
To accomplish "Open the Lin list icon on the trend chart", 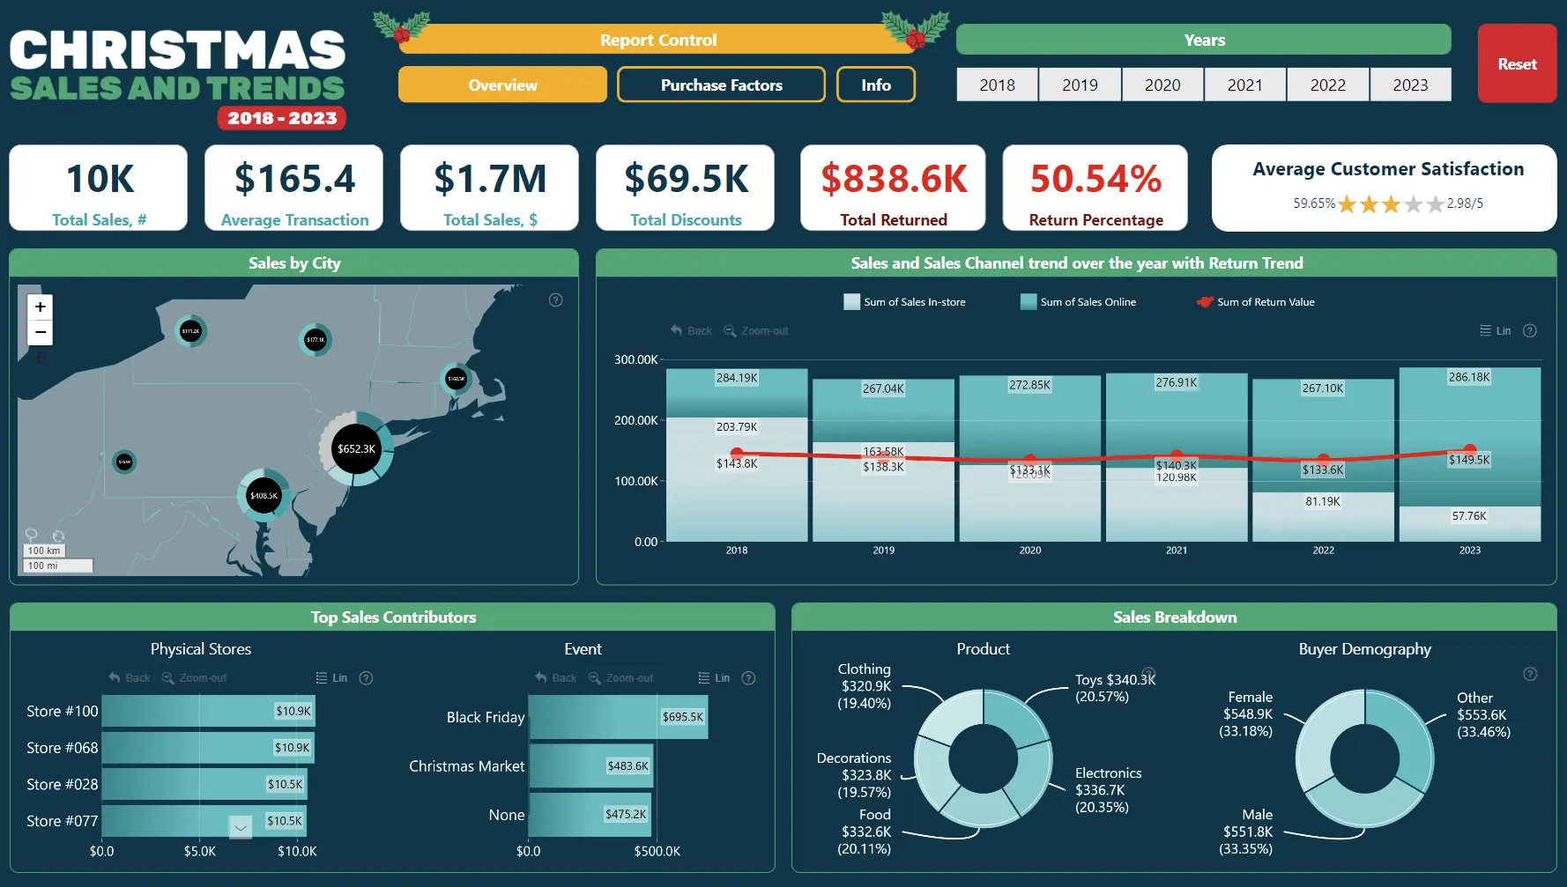I will pyautogui.click(x=1486, y=330).
